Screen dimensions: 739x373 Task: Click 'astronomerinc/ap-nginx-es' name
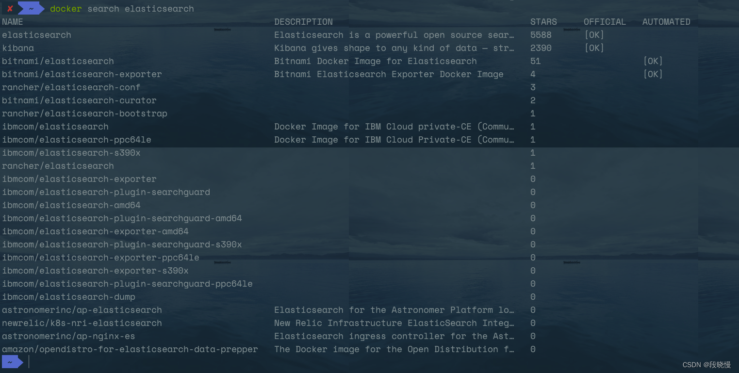coord(68,336)
